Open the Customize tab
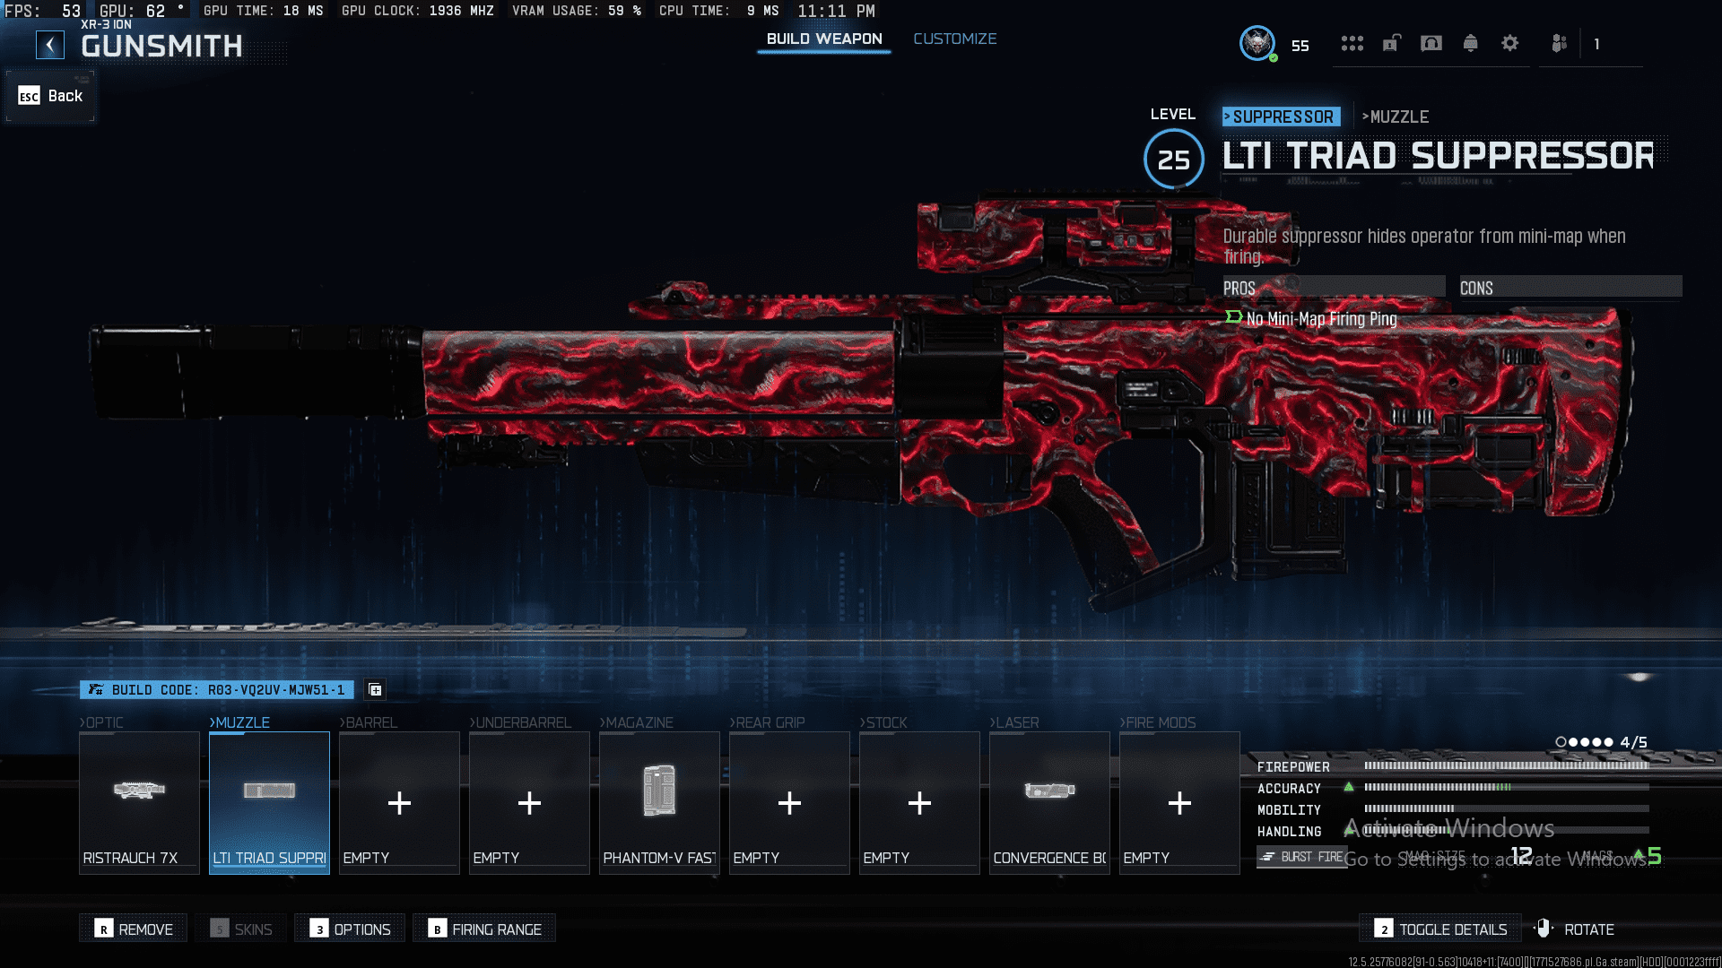 (954, 39)
